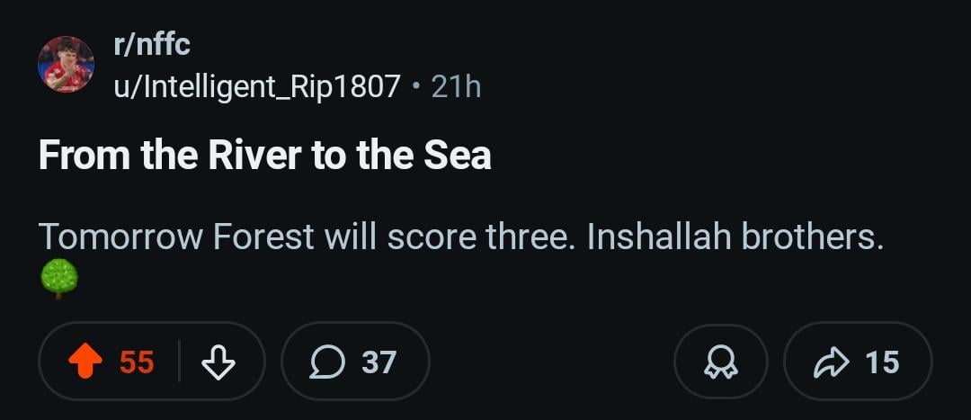Click the green tree emoji
Image resolution: width=971 pixels, height=420 pixels.
click(x=59, y=280)
